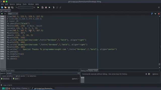Open the Edit menu

tap(7, 4)
